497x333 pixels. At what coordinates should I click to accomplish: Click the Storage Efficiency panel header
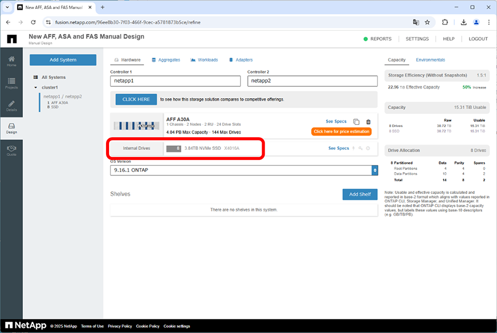click(x=437, y=75)
